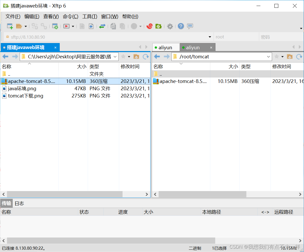Switch to the first aliyun tab
The height and width of the screenshot is (252, 304).
pos(165,48)
